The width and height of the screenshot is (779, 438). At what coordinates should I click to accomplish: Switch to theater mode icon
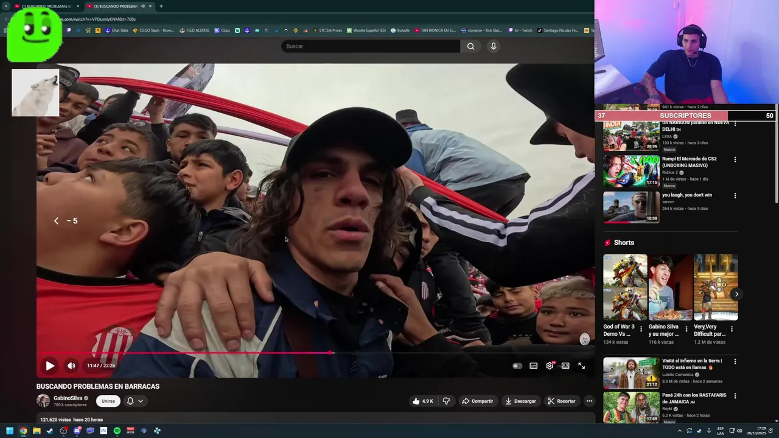click(x=565, y=366)
